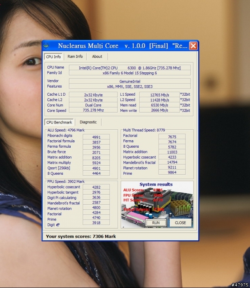Click the Multi Thread Matrix addition score 11003
Viewport: 250px width, 288px height.
click(172, 152)
